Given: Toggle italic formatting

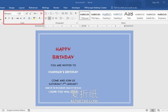Looking at the screenshot, I should 9,18.
